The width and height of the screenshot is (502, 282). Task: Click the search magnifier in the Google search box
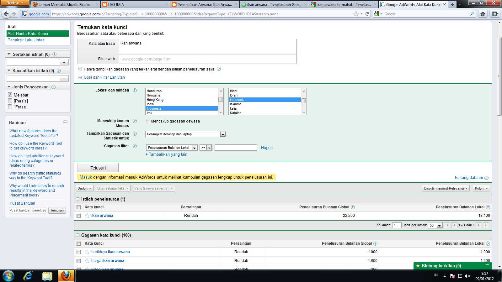473,14
